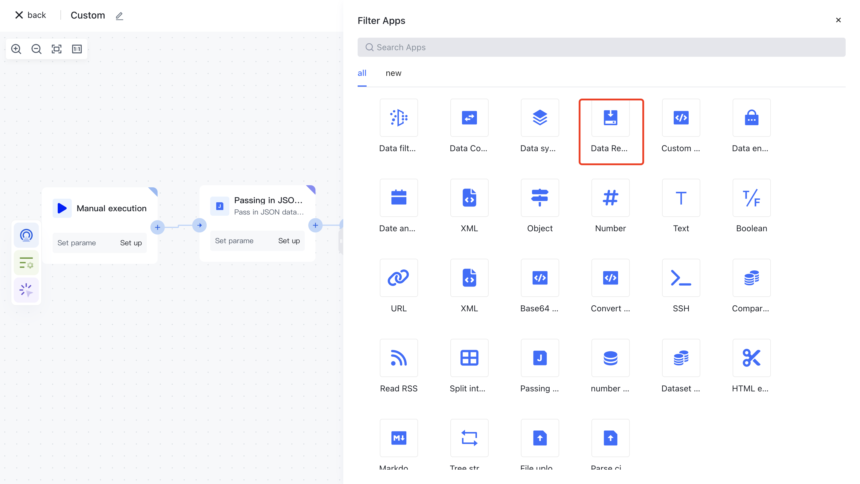The image size is (860, 484).
Task: Click the zoom in canvas icon
Action: click(x=16, y=49)
